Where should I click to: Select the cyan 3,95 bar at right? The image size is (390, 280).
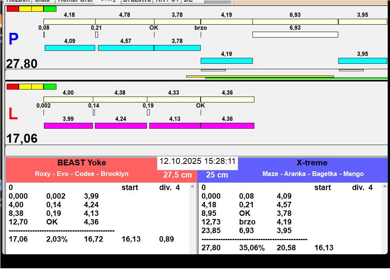pyautogui.click(x=363, y=61)
